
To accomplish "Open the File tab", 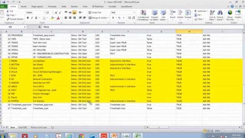I will click(3, 7).
